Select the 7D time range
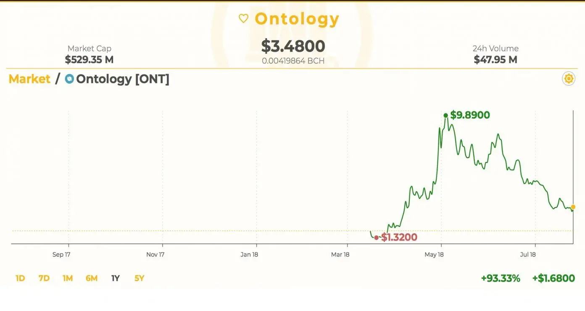Image resolution: width=585 pixels, height=311 pixels. [x=44, y=278]
